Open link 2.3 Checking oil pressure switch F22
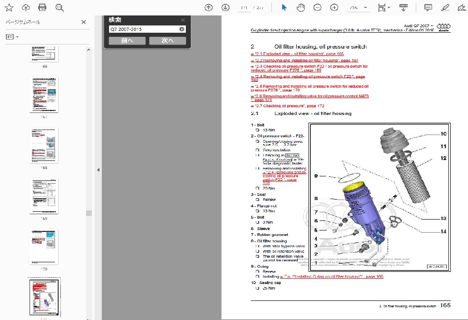468x320 pixels. tap(309, 68)
